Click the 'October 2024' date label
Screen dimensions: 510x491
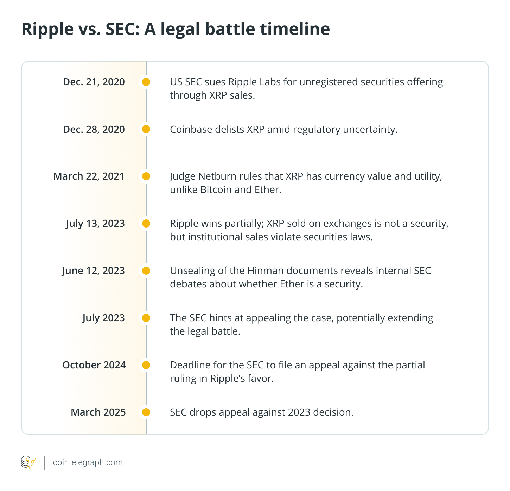point(94,365)
